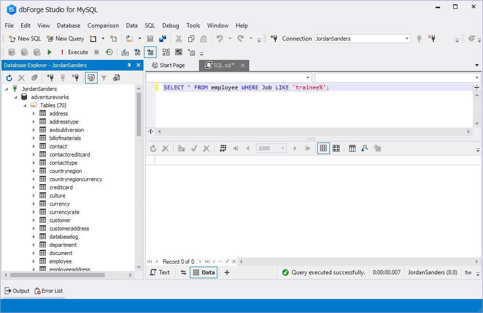Toggle Grid View in the results toolbar
Viewport: 483px width, 313px height.
pyautogui.click(x=323, y=148)
